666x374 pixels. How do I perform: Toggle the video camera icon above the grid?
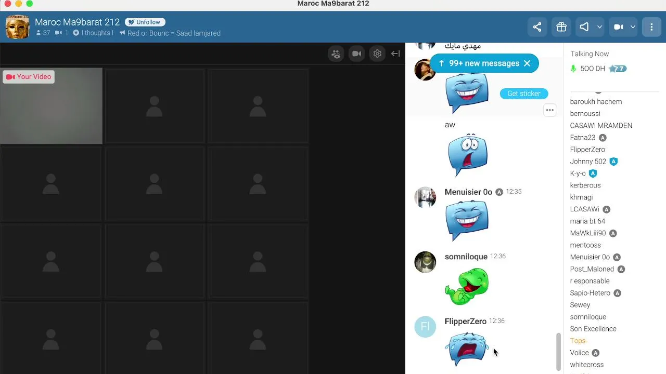coord(356,54)
